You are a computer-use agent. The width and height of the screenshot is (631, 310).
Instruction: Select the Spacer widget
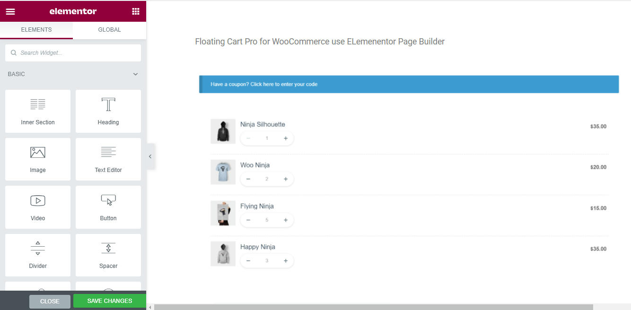coord(108,255)
